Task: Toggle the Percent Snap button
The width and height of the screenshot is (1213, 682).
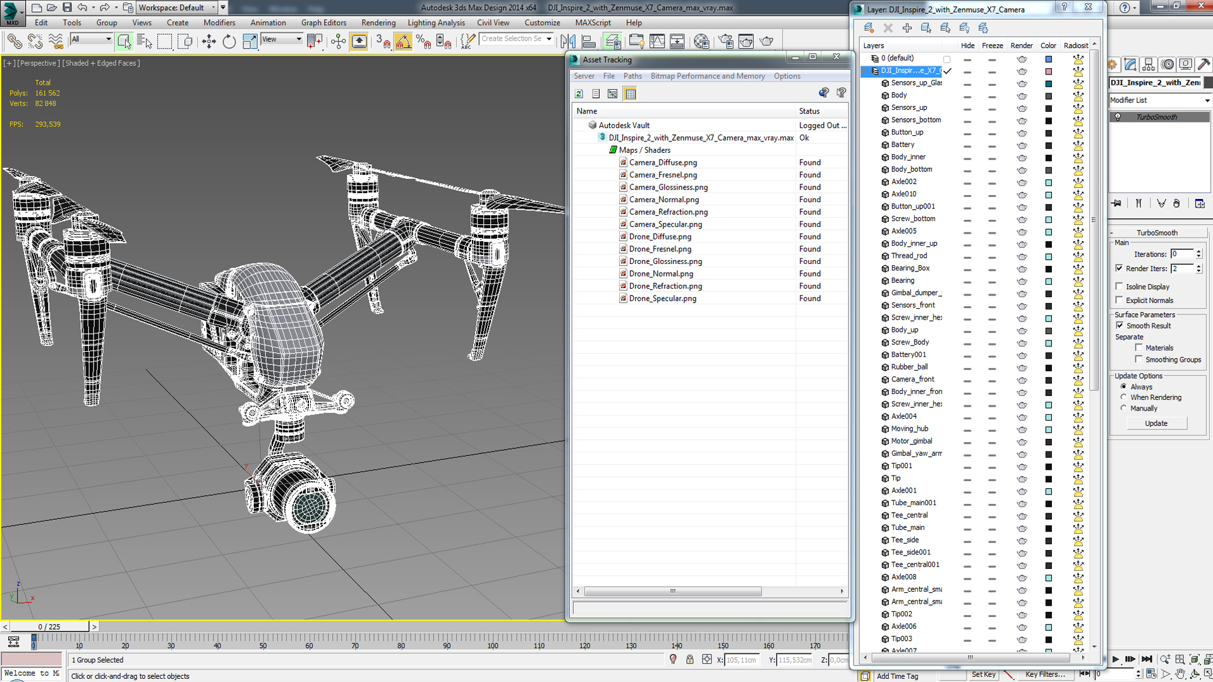Action: (423, 42)
